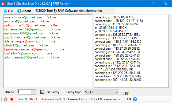Click the 'I : 361' counter label
The image size is (172, 103).
point(125,94)
